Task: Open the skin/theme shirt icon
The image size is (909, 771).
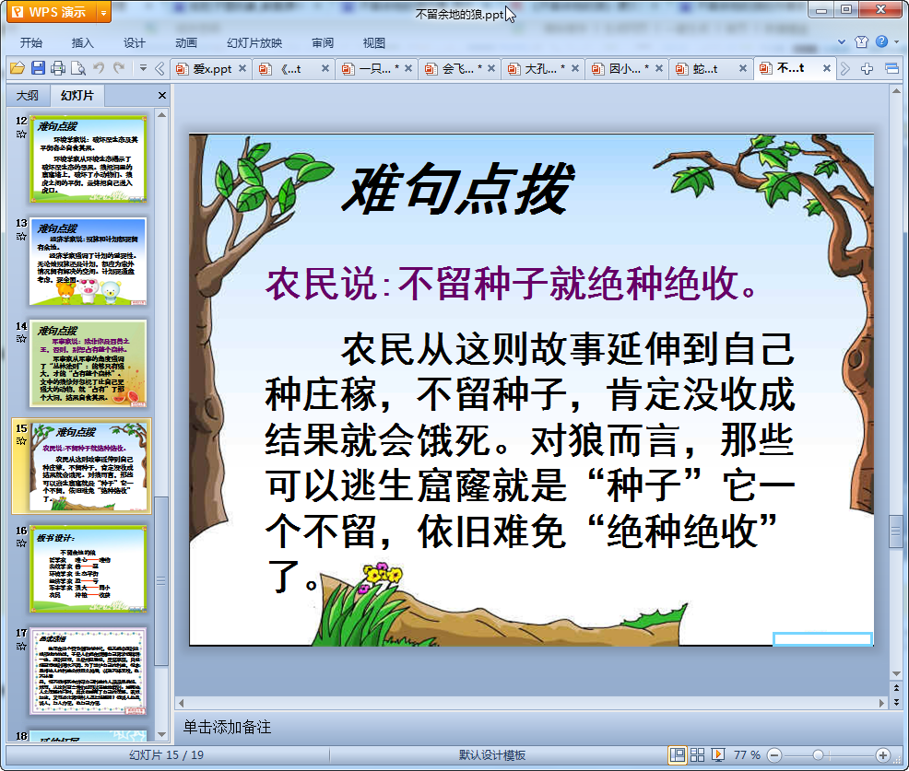Action: tap(861, 41)
